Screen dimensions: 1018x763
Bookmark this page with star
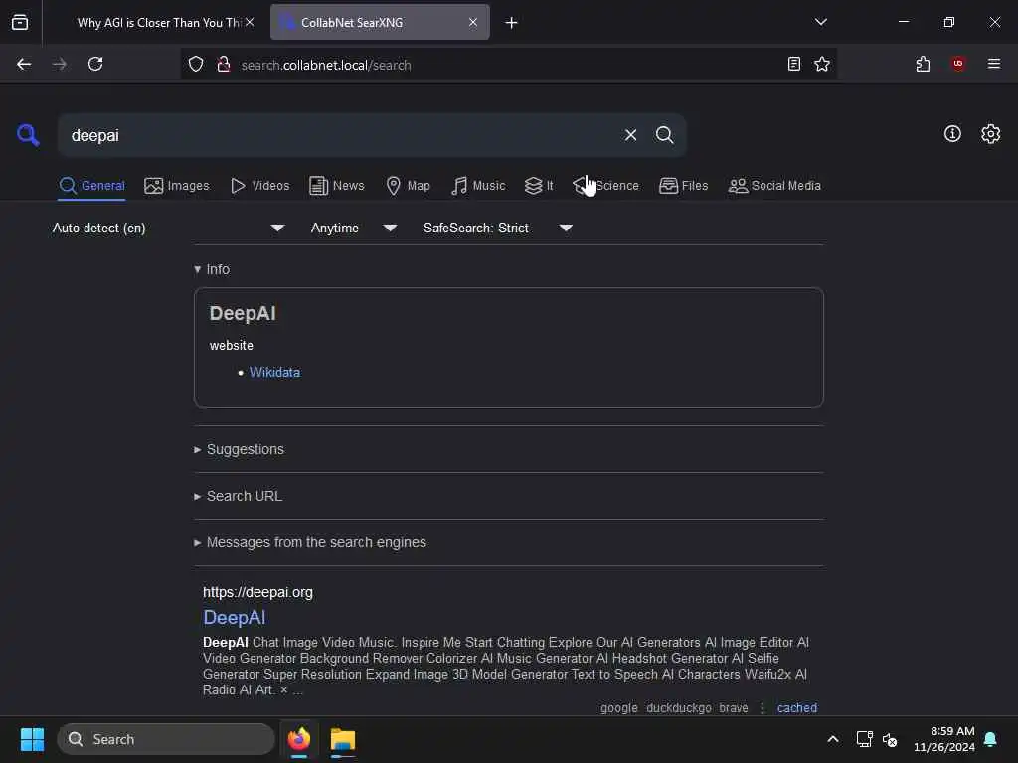[822, 64]
